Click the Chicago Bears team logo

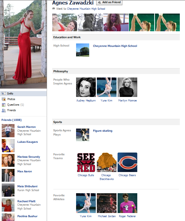[127, 162]
